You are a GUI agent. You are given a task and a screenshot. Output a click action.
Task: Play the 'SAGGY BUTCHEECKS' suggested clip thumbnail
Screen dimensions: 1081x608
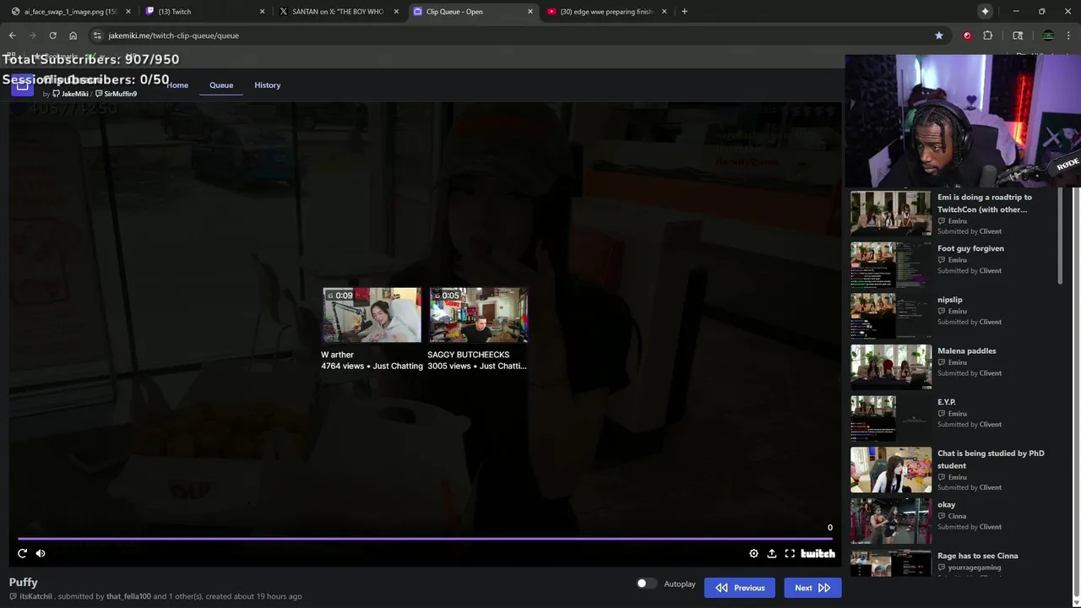[478, 315]
